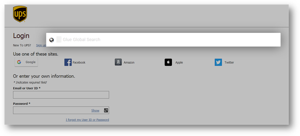
Task: Click the Amazon logo icon
Action: point(118,62)
